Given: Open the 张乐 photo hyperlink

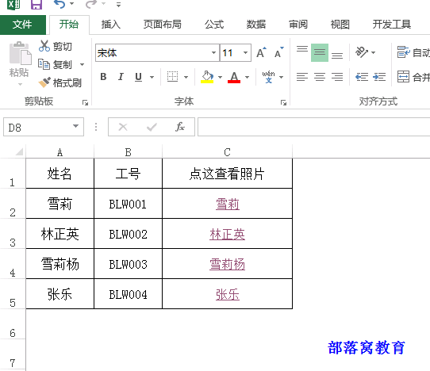Looking at the screenshot, I should click(228, 295).
